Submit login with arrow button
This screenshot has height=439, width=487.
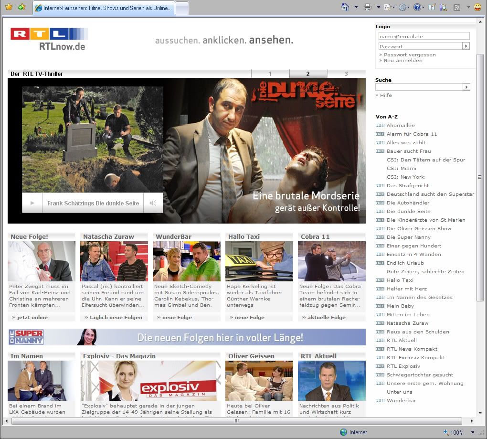[x=466, y=46]
